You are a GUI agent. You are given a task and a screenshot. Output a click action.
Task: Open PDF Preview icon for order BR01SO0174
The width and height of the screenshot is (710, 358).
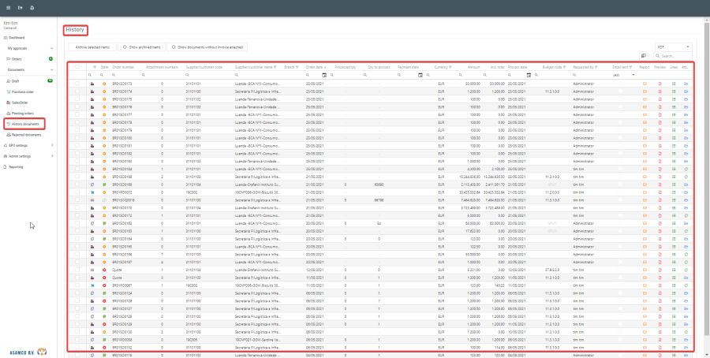click(x=660, y=91)
